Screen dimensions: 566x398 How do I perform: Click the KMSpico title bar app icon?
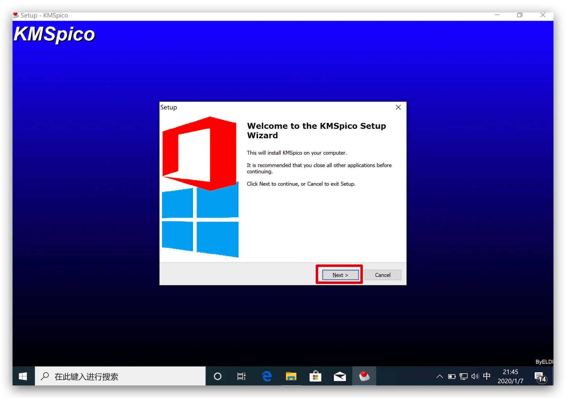pyautogui.click(x=16, y=15)
